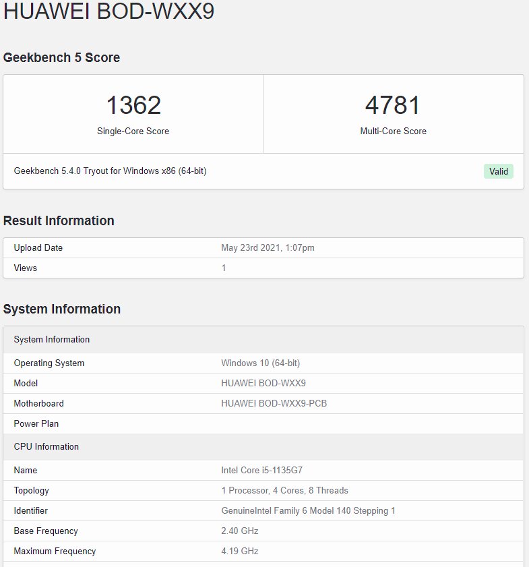The image size is (529, 567).
Task: Select the 2.40 GHz base frequency
Action: click(240, 531)
